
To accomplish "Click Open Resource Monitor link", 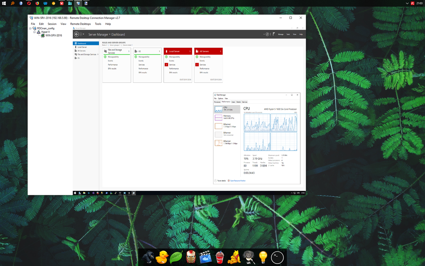I will (x=237, y=181).
